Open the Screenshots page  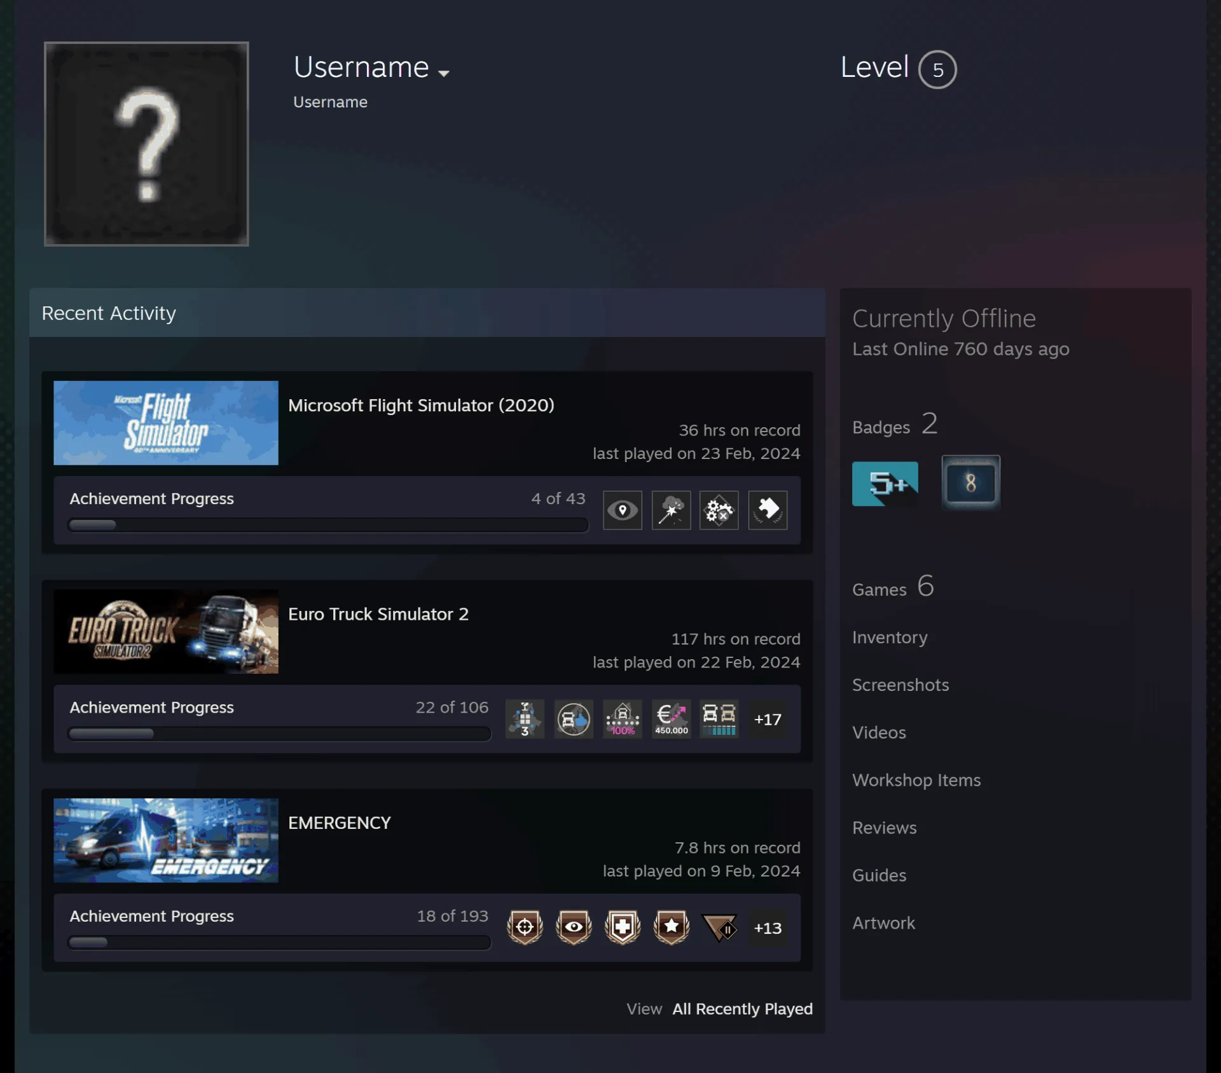coord(900,685)
